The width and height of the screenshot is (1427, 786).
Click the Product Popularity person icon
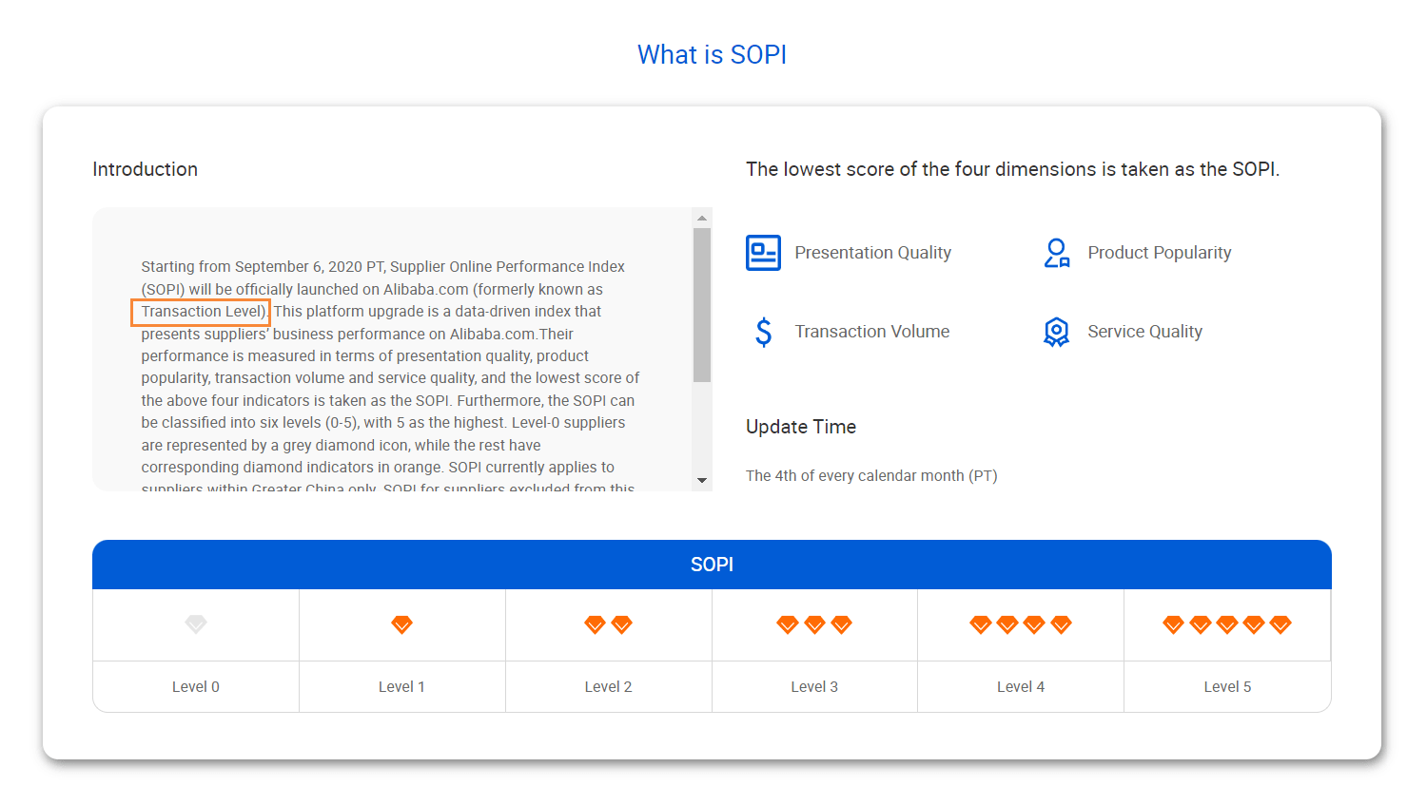click(1056, 253)
